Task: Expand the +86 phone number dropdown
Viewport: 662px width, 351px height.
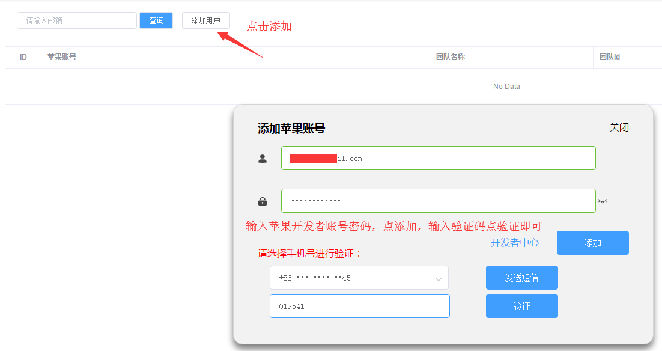Action: [359, 278]
